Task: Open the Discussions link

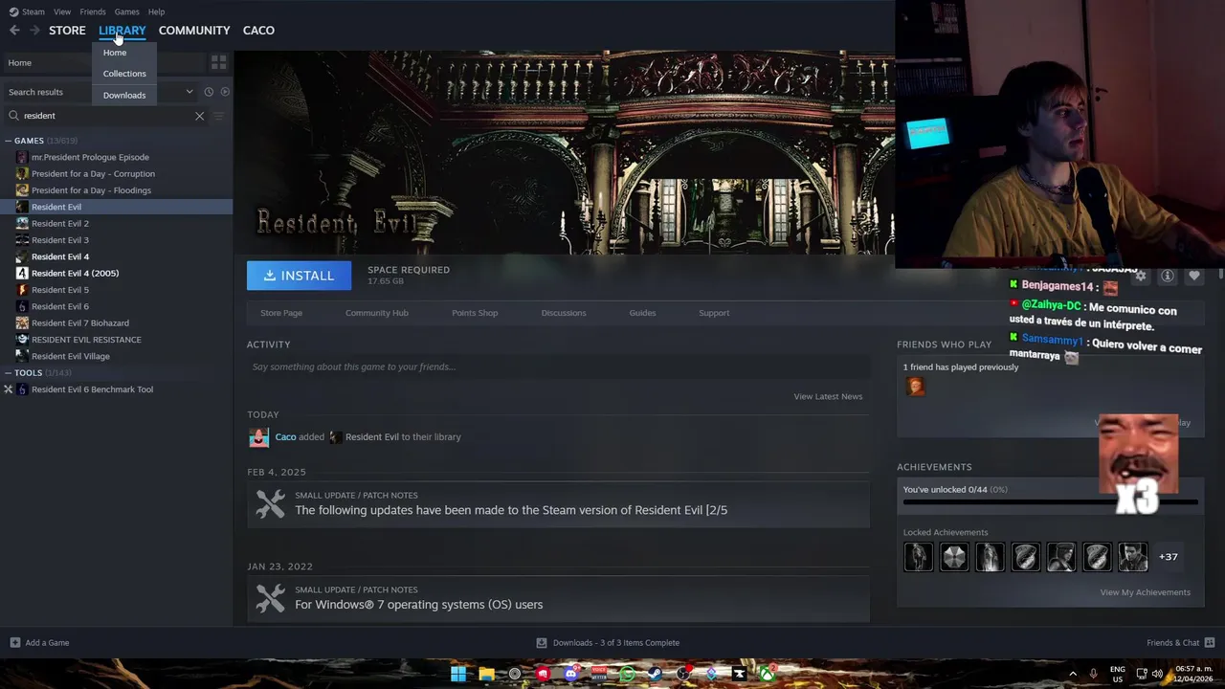Action: point(564,313)
